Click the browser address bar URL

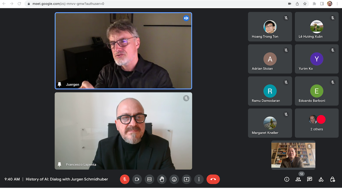(x=68, y=4)
